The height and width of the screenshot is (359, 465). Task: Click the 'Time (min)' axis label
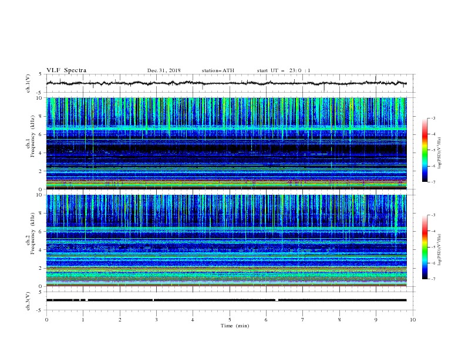click(x=235, y=326)
